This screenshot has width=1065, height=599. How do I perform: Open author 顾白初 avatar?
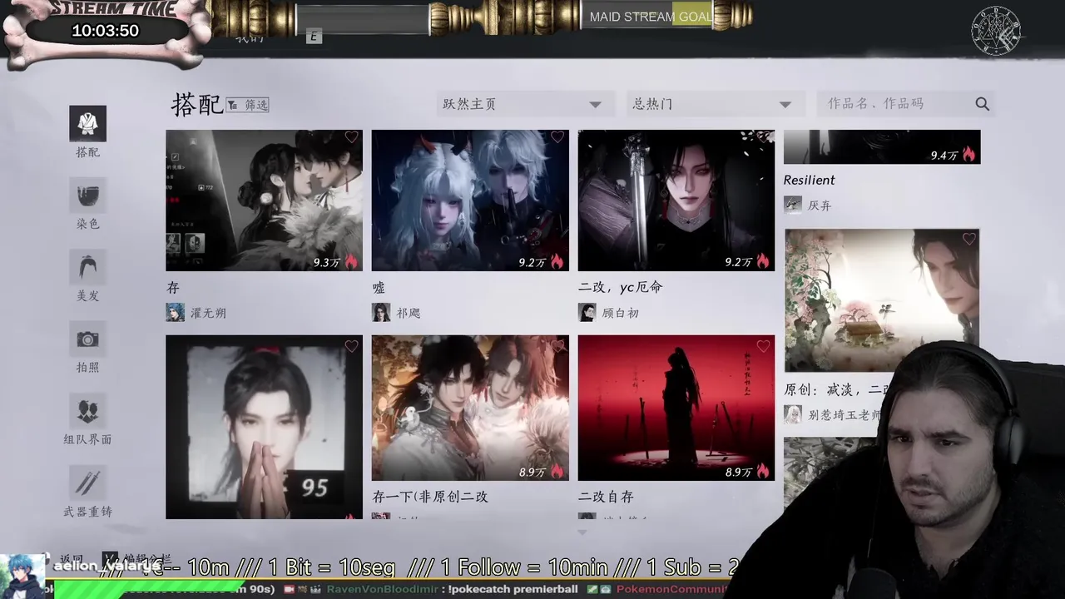tap(587, 312)
